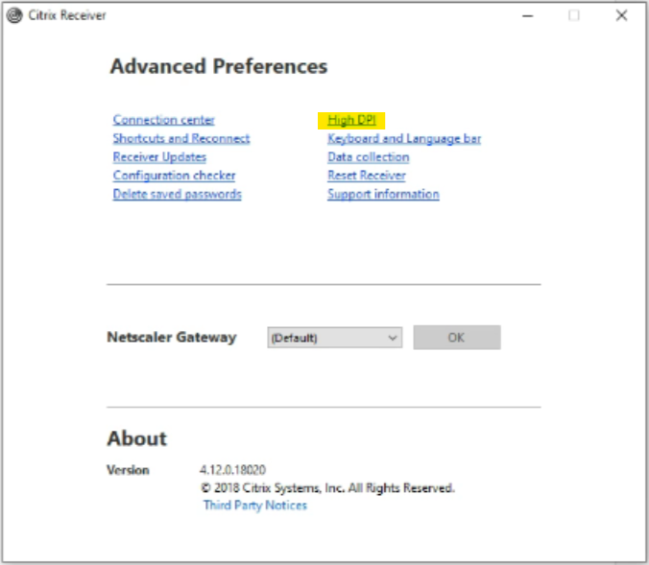Screen dimensions: 649x565
Task: Choose the Reset Receiver link
Action: click(x=366, y=176)
